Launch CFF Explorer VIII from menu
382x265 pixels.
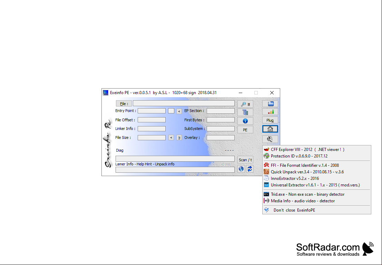coord(317,150)
